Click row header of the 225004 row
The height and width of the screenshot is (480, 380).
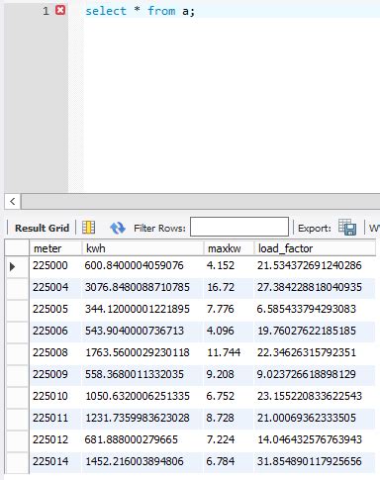[x=17, y=288]
